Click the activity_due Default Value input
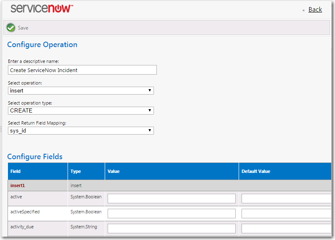This screenshot has height=240, width=335. pos(287,228)
